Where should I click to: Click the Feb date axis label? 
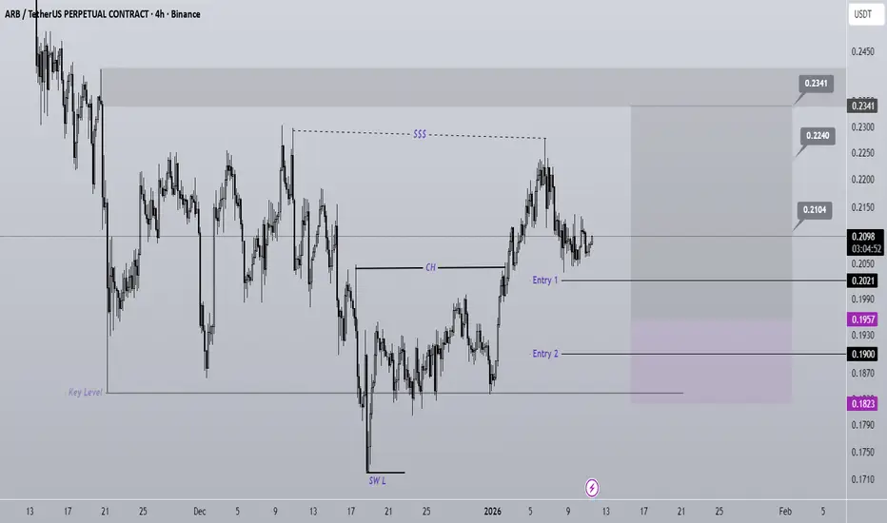pos(784,512)
